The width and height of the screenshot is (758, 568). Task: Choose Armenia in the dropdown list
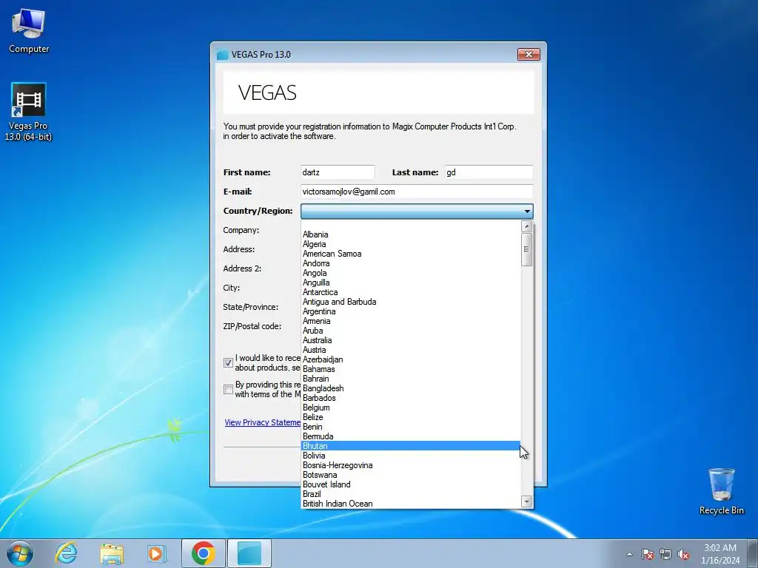coord(410,321)
